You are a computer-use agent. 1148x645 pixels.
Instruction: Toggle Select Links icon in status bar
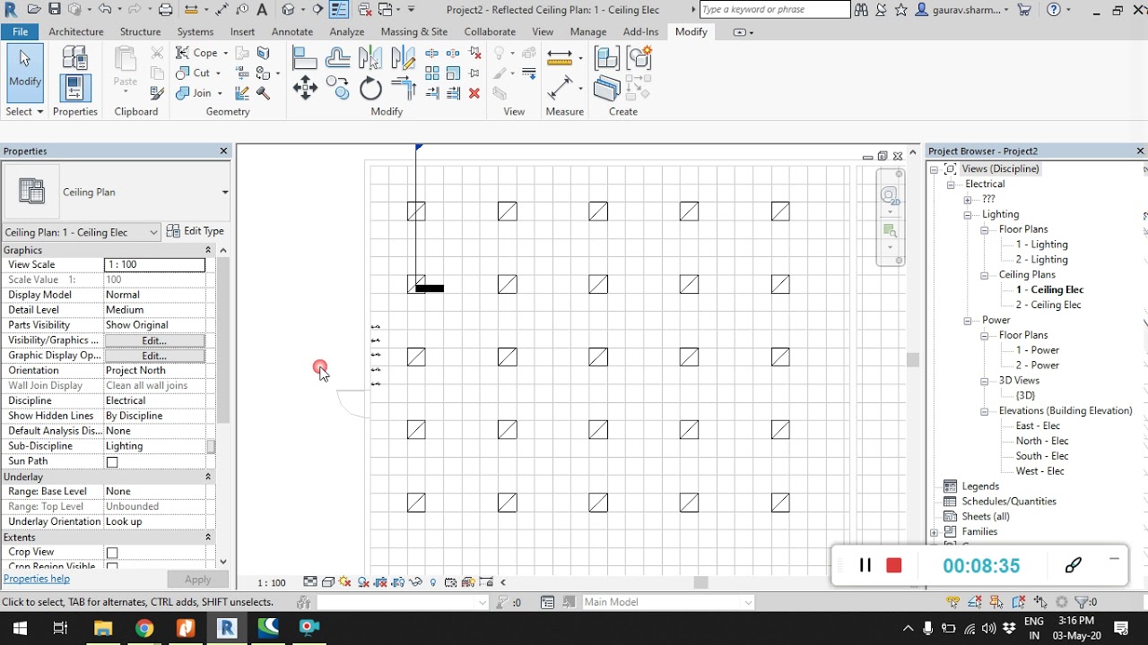952,602
